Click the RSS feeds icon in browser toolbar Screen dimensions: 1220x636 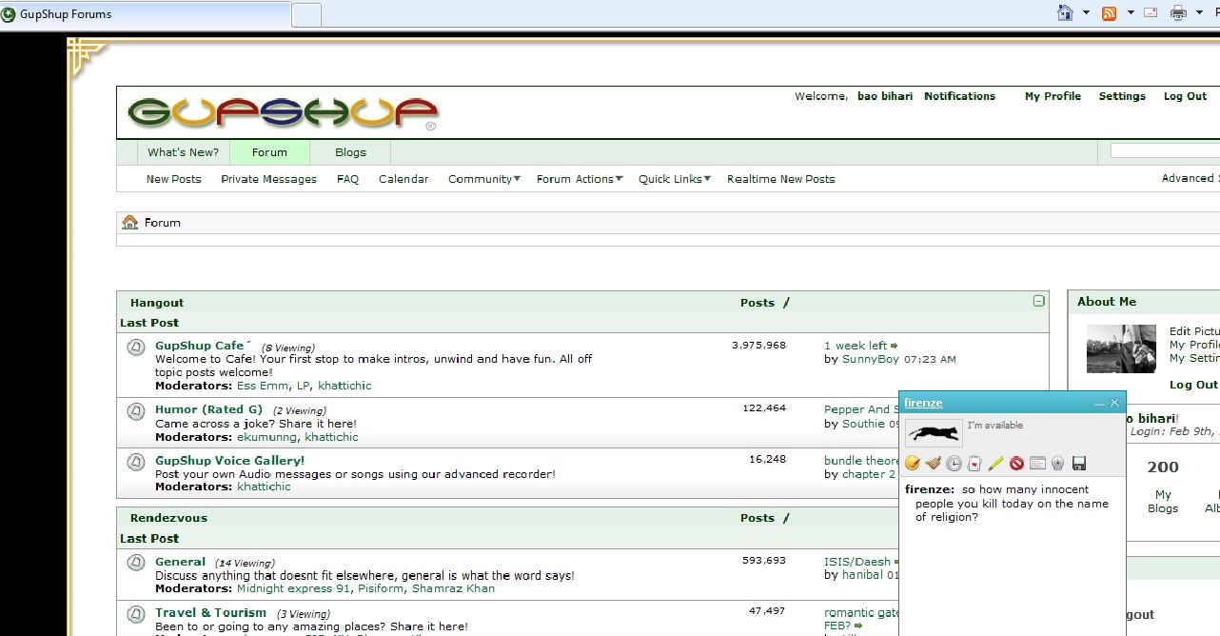click(x=1109, y=13)
